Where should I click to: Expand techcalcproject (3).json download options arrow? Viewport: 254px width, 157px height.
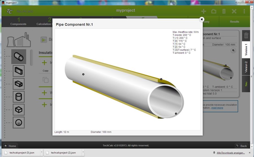[x=42, y=153]
